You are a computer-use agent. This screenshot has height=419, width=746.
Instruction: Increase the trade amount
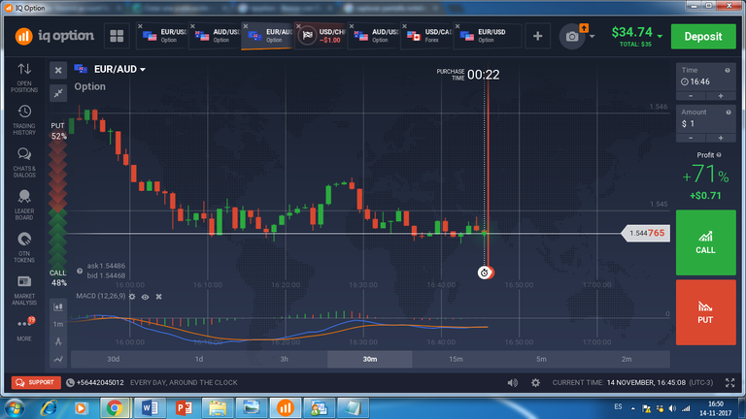721,138
